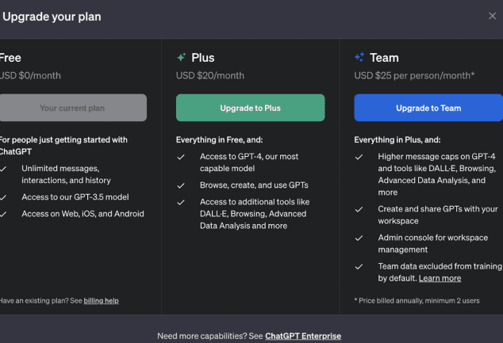The width and height of the screenshot is (503, 343).
Task: Follow the ChatGPT Enterprise link
Action: [x=303, y=336]
